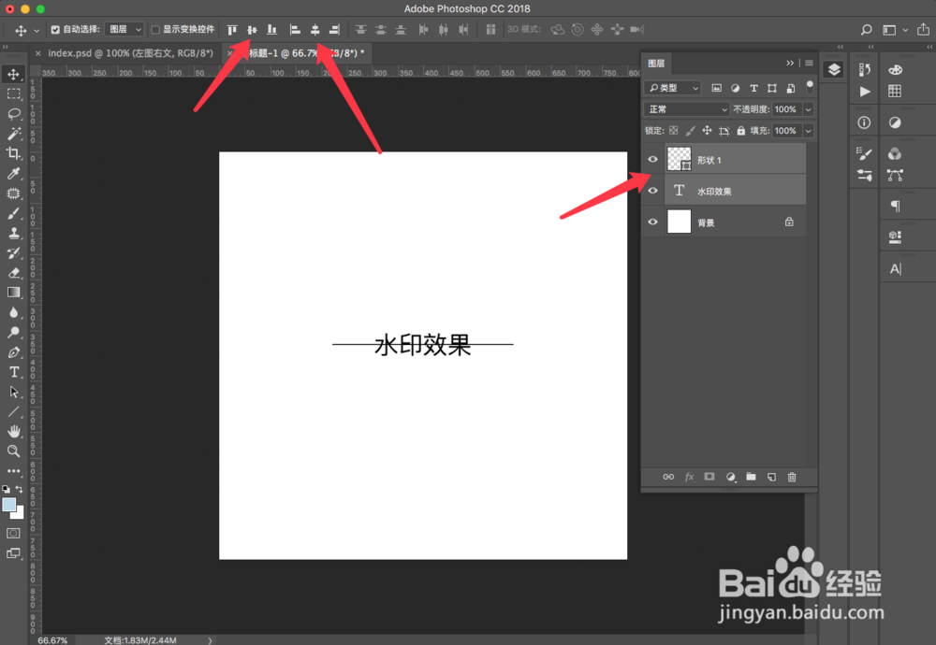Create a new group folder

(x=751, y=477)
